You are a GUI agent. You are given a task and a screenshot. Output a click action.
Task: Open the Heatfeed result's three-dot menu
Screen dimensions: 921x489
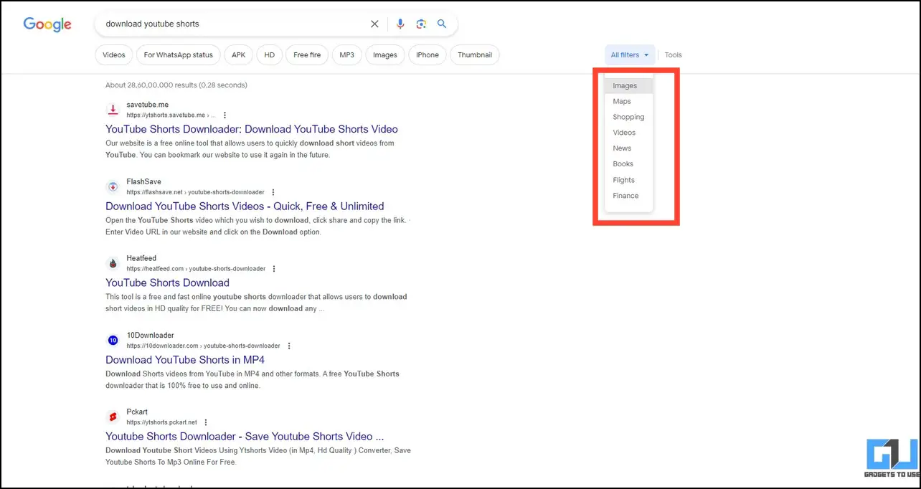point(274,269)
